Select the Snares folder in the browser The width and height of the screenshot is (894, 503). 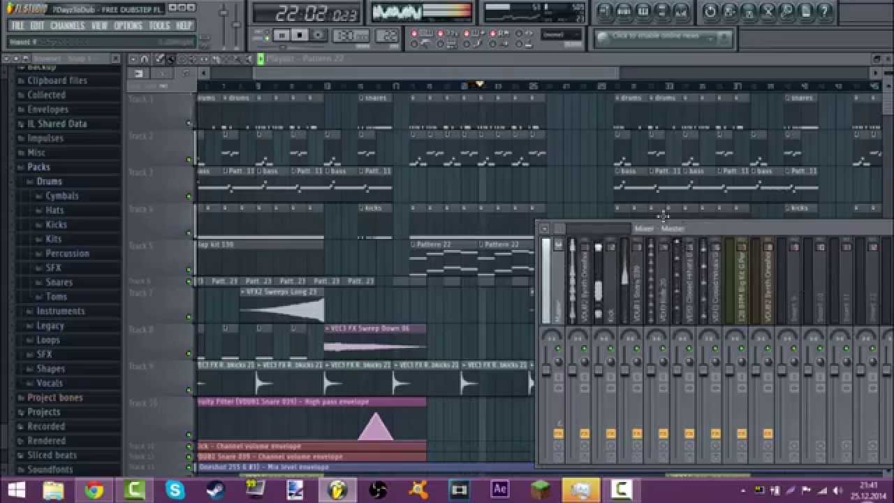pyautogui.click(x=59, y=282)
